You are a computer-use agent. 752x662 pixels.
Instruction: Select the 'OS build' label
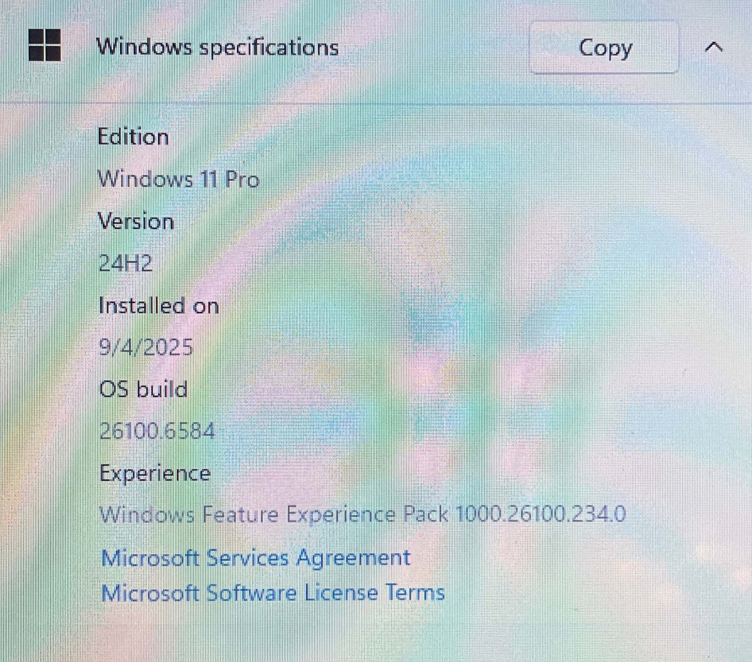[x=144, y=390]
